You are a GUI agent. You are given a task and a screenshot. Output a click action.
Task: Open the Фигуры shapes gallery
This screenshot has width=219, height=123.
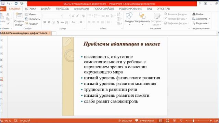129,19
